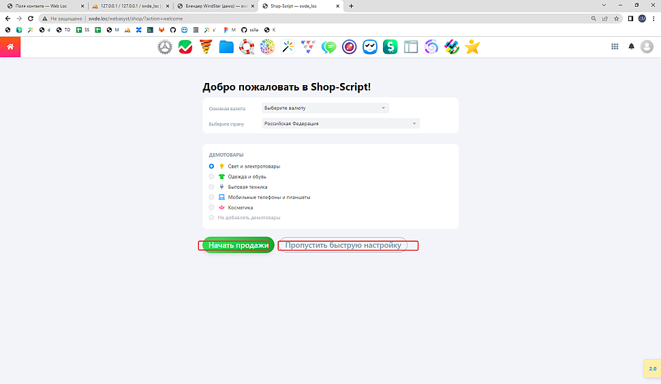Go to the pink home icon
The width and height of the screenshot is (661, 384).
(x=10, y=47)
